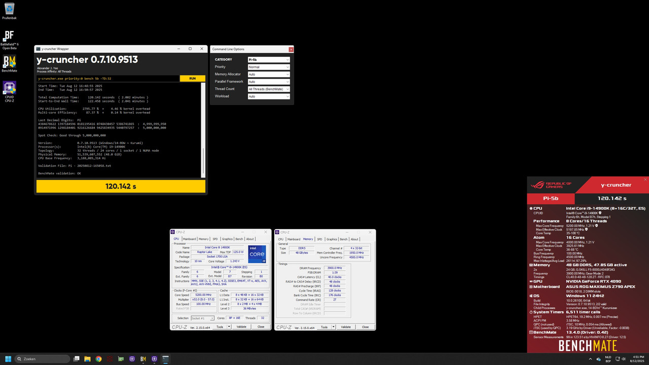
Task: Switch to Graphics tab in left CPU-Z window
Action: pyautogui.click(x=227, y=239)
